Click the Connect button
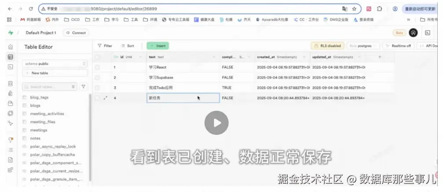 point(76,33)
